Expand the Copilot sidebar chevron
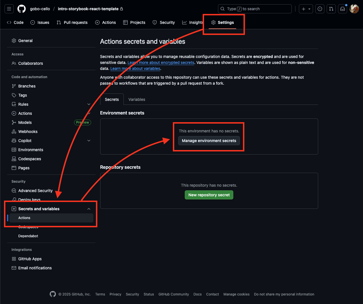Image resolution: width=363 pixels, height=304 pixels. pyautogui.click(x=89, y=141)
